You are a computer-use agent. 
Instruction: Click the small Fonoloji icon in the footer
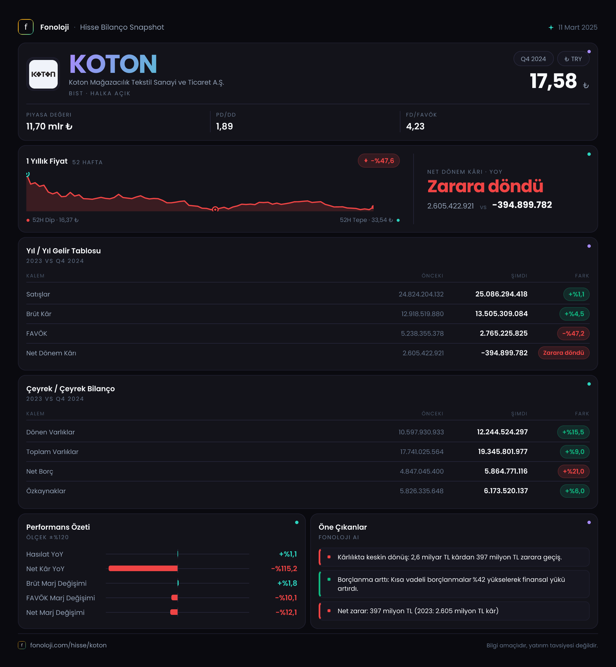click(x=22, y=645)
